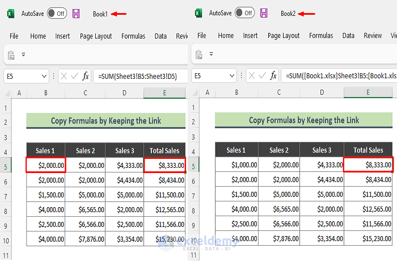The height and width of the screenshot is (261, 397).
Task: Open Insert Function in Book2 formula bar
Action: click(273, 75)
